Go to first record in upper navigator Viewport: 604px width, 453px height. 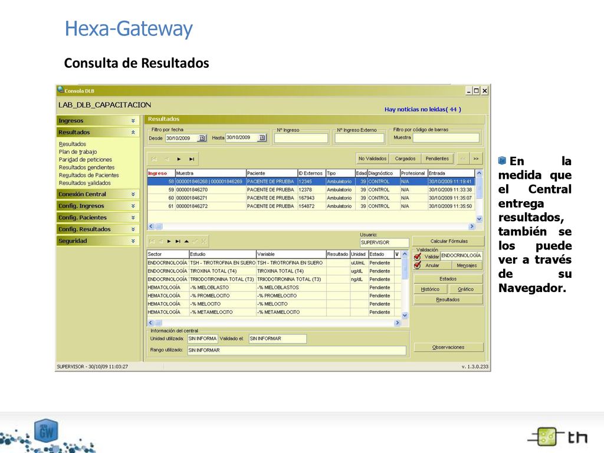coord(154,159)
